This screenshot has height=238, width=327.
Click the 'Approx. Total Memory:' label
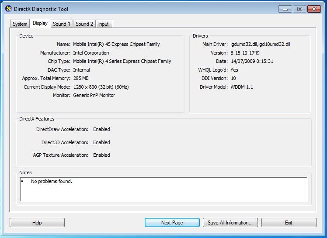point(46,78)
